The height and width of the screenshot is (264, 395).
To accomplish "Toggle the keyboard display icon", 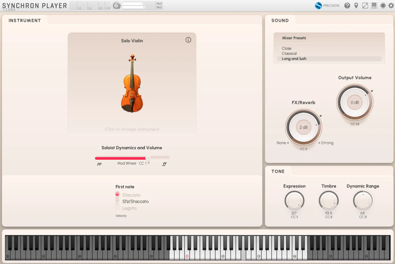I will point(374,6).
